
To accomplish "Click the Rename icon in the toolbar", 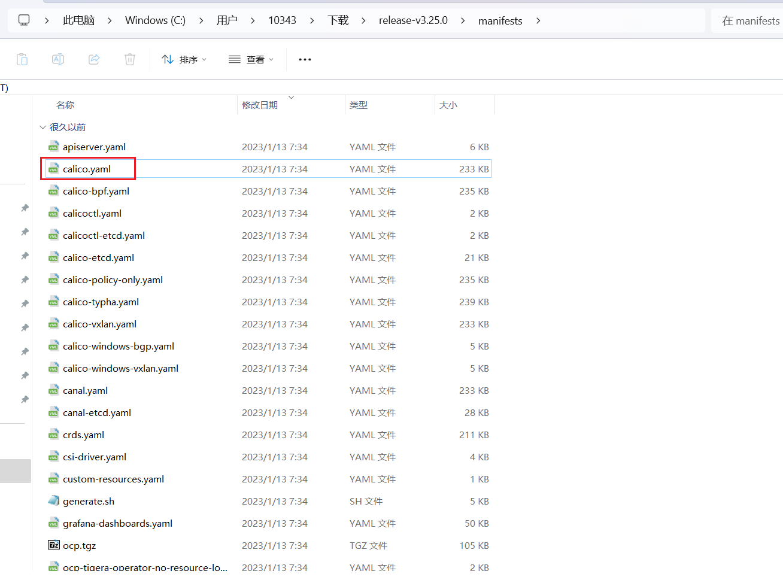I will 58,59.
